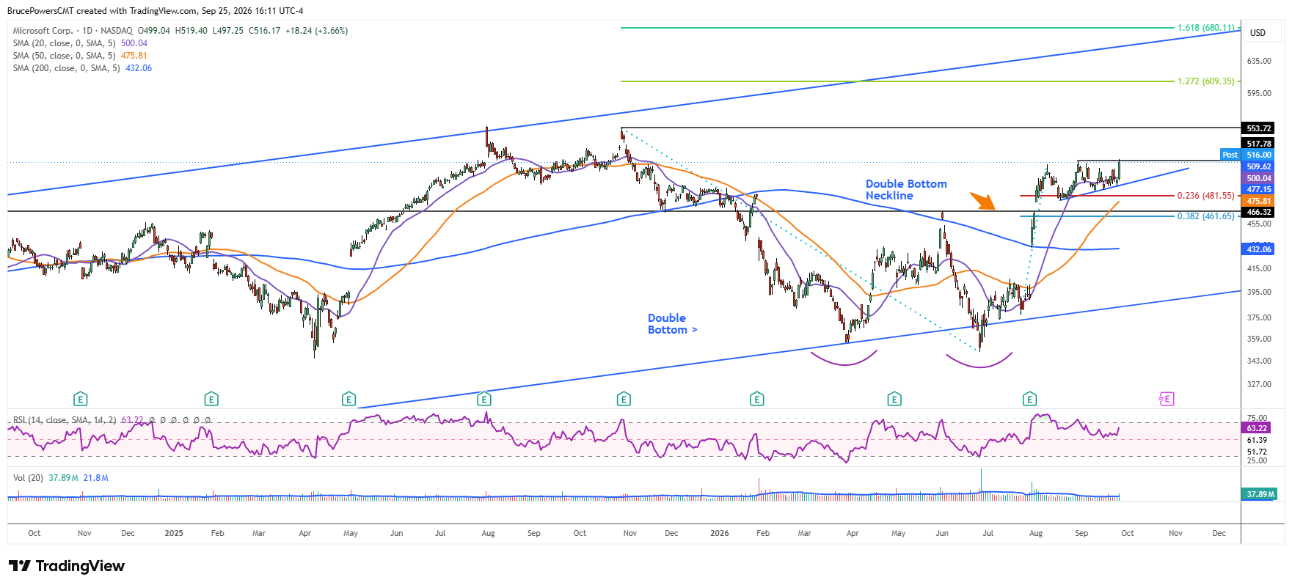Click the 509.62 price label

point(1258,166)
